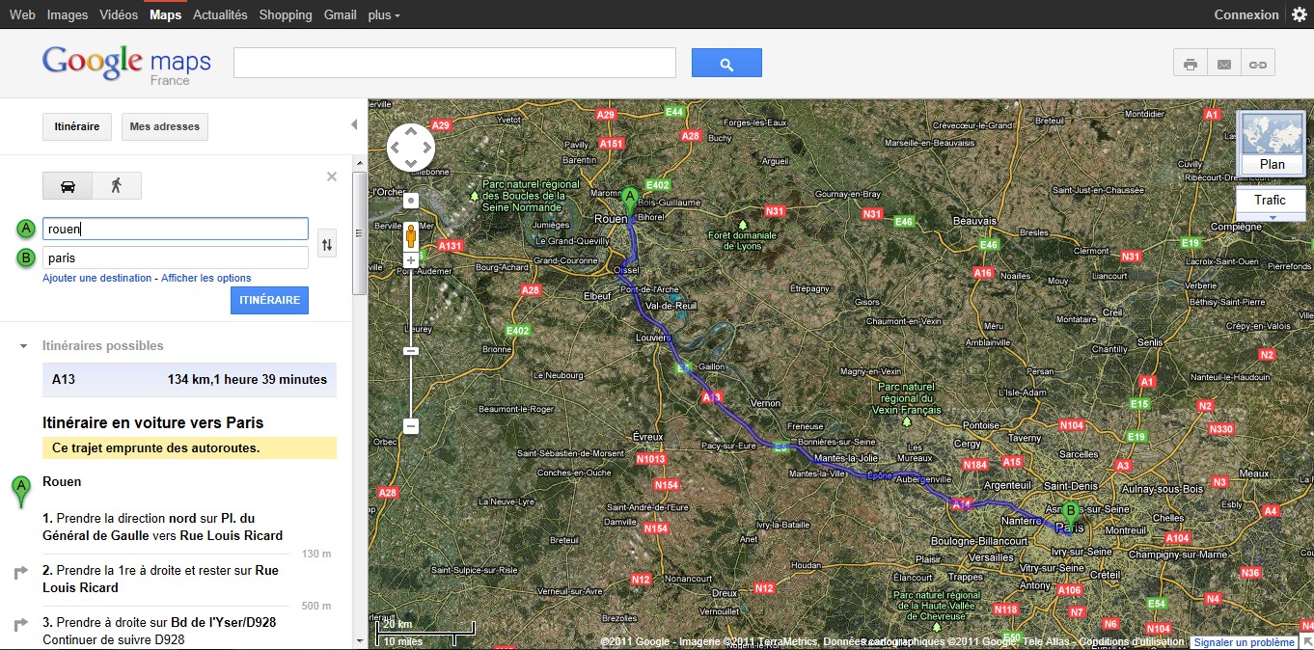Screen dimensions: 1314x650
Task: Click the turn-right arrow for step 2
Action: click(x=21, y=573)
